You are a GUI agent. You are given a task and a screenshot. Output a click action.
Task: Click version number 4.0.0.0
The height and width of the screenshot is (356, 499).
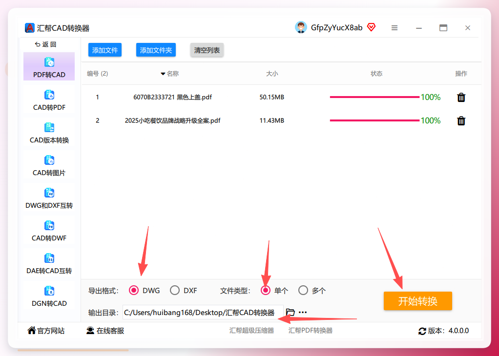point(458,331)
